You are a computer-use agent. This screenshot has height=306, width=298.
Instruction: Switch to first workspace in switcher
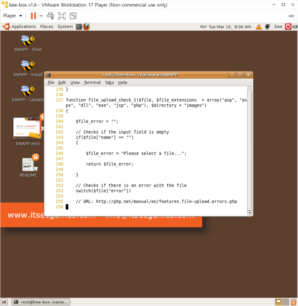[279, 302]
